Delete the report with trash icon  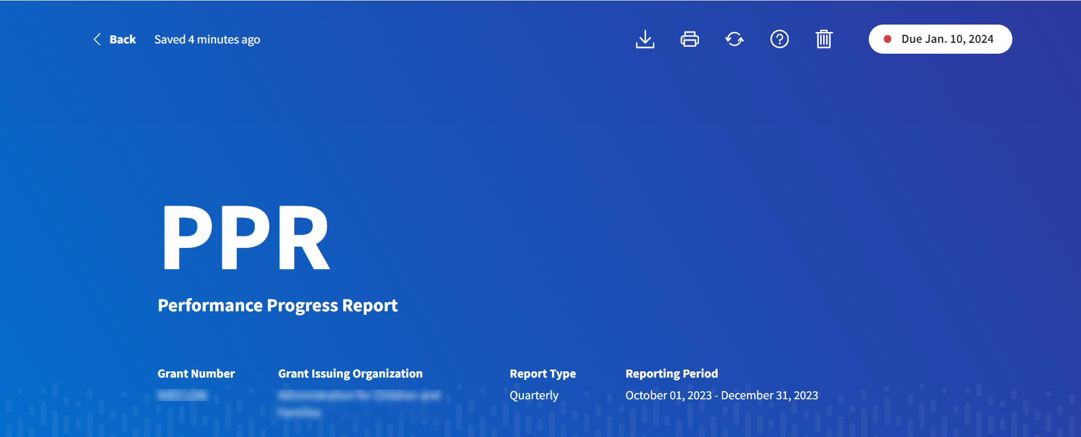824,39
